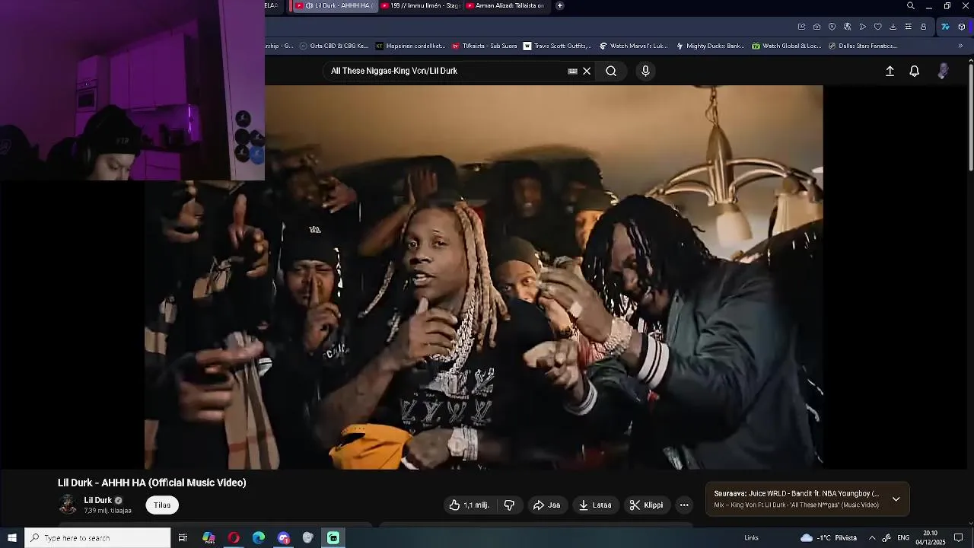This screenshot has width=974, height=548.
Task: Open Task View on the taskbar
Action: [183, 538]
